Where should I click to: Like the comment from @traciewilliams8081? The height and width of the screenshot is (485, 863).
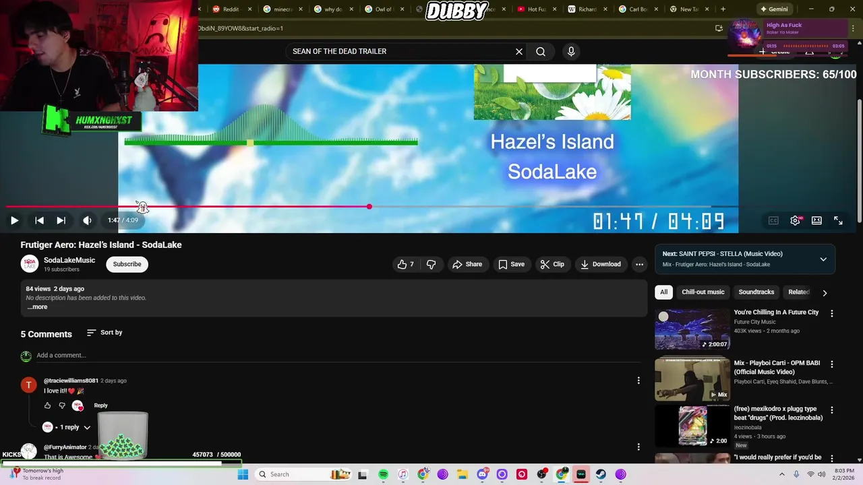point(47,406)
